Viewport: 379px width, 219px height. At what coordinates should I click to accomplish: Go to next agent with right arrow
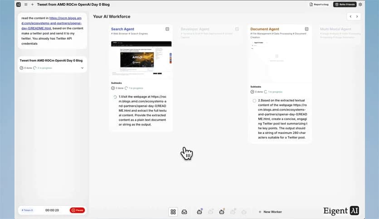tap(357, 16)
